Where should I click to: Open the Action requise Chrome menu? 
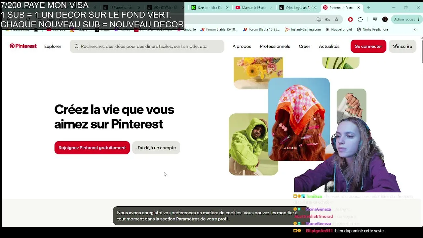(x=406, y=20)
